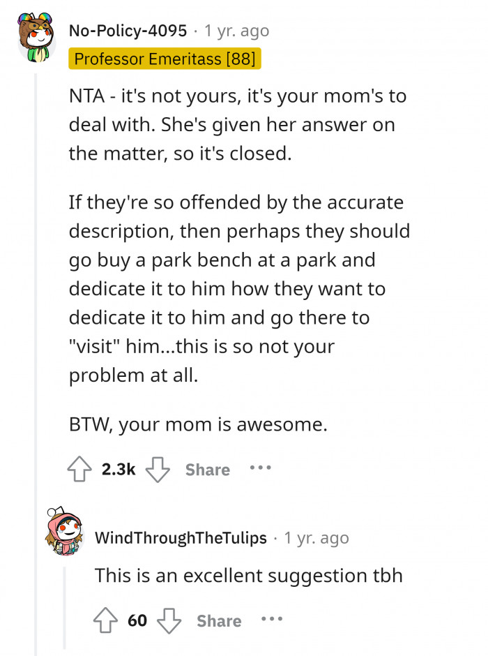The image size is (488, 656).
Task: Open the WindThroughTheTulips username link
Action: 180,538
